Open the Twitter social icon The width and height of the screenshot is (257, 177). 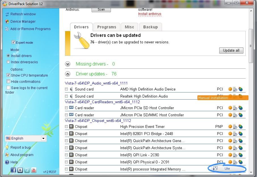tap(27, 170)
